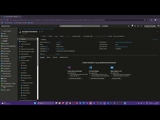The width and height of the screenshot is (160, 120).
Task: Open Tags in the resource menu
Action: 21,46
